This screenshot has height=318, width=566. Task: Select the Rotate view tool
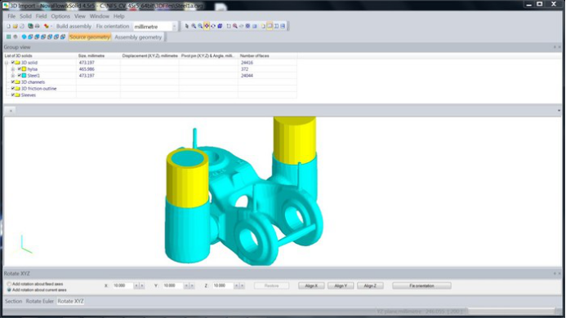[x=213, y=26]
